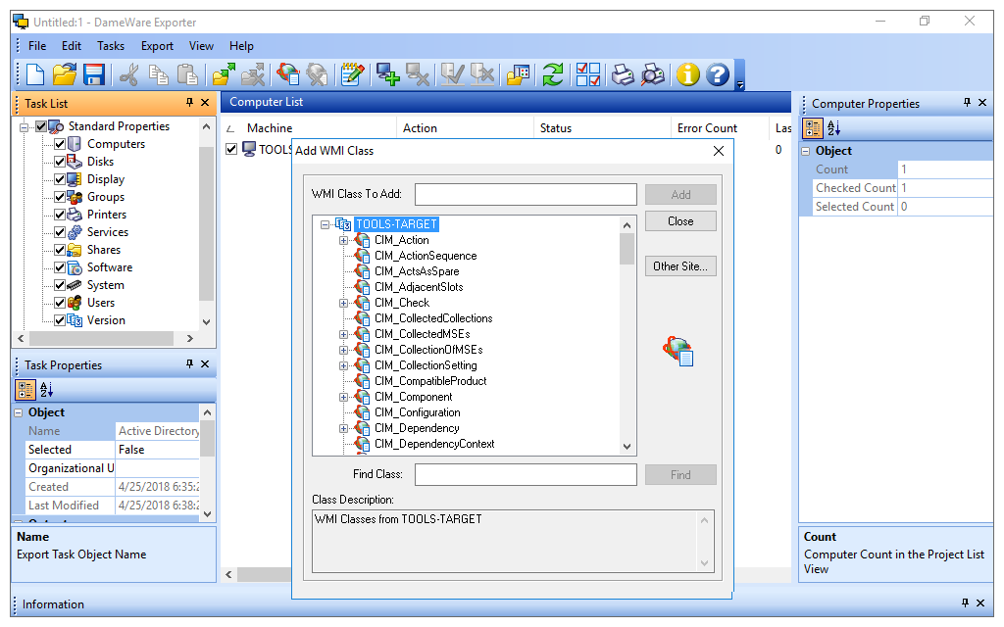This screenshot has height=627, width=1004.
Task: Uncheck the Printers task checkbox
Action: 60,214
